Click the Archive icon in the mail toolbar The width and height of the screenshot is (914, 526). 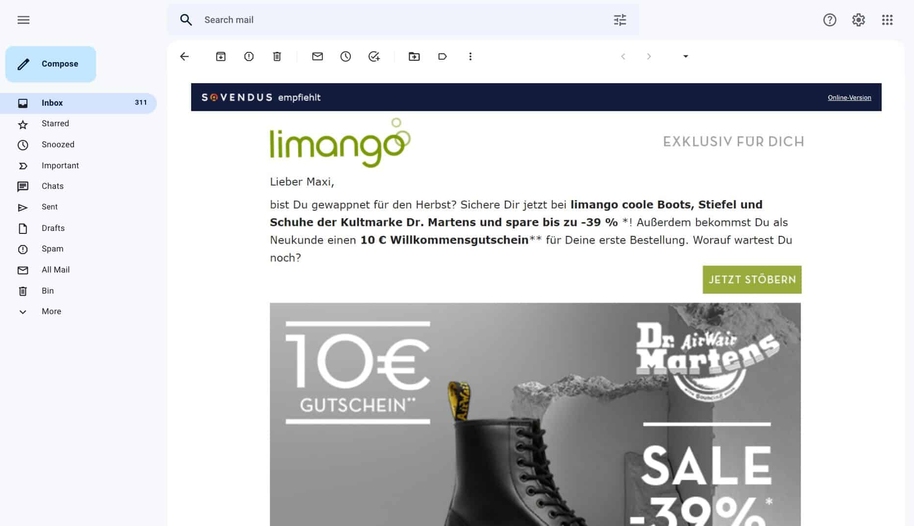click(221, 57)
